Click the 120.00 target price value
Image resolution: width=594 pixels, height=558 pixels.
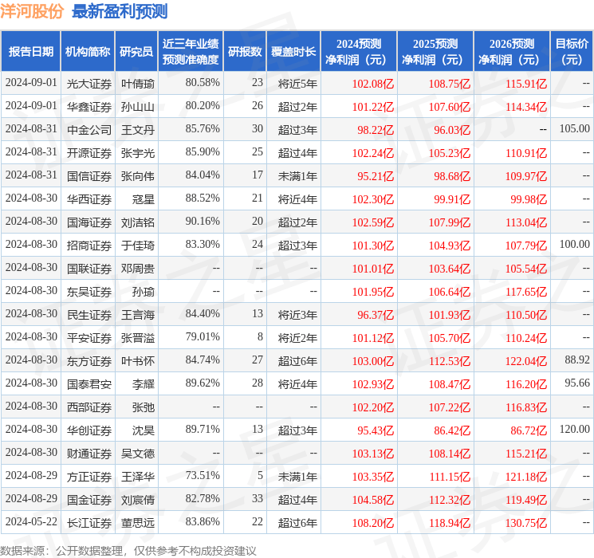point(574,429)
